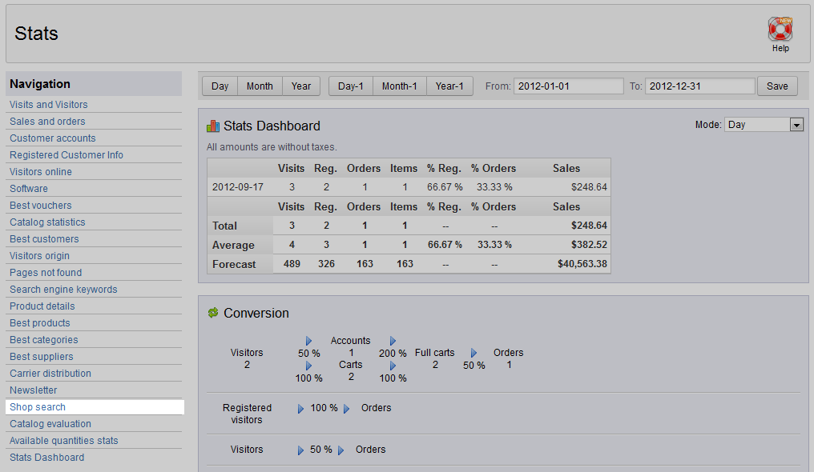Click the Average sales value $382.52
The height and width of the screenshot is (472, 814).
point(589,245)
